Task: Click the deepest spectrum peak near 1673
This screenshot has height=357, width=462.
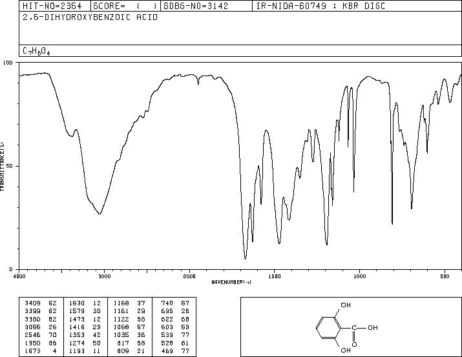Action: [245, 258]
